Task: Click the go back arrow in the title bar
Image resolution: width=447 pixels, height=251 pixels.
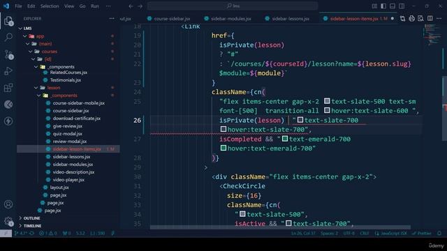Action: click(x=131, y=6)
